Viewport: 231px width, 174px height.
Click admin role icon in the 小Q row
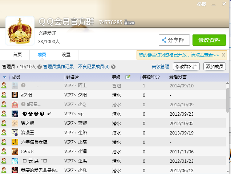[x=4, y=104]
